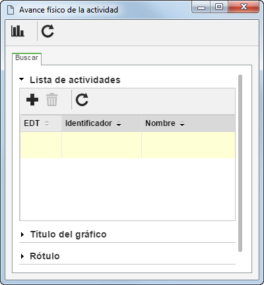This screenshot has width=264, height=285.
Task: Click the Identificador column header
Action: point(102,123)
